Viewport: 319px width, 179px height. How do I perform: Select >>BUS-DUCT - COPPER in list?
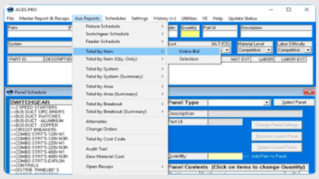tap(34, 125)
